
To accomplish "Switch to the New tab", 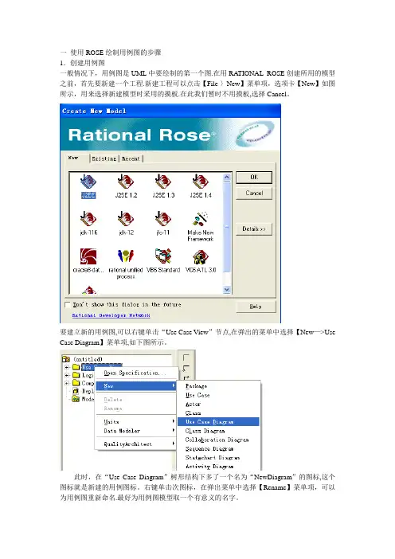I will pyautogui.click(x=77, y=158).
